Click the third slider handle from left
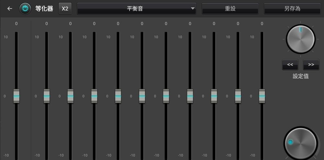The width and height of the screenshot is (324, 160). (x=70, y=96)
